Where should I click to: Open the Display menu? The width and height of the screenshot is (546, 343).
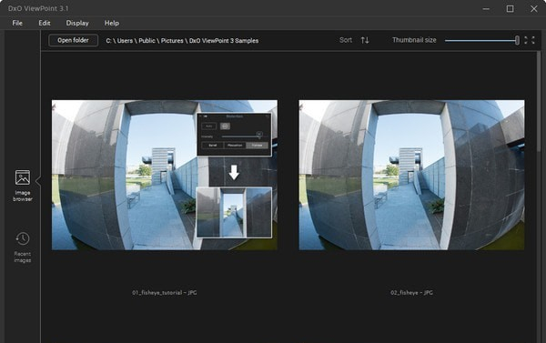[x=77, y=23]
